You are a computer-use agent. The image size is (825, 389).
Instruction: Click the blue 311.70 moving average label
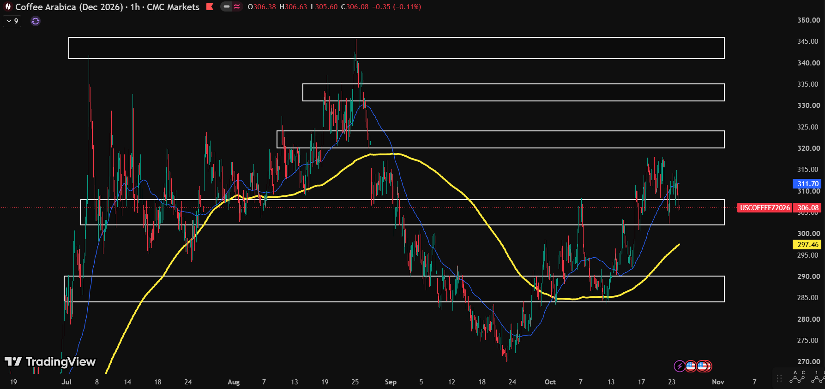(x=807, y=183)
